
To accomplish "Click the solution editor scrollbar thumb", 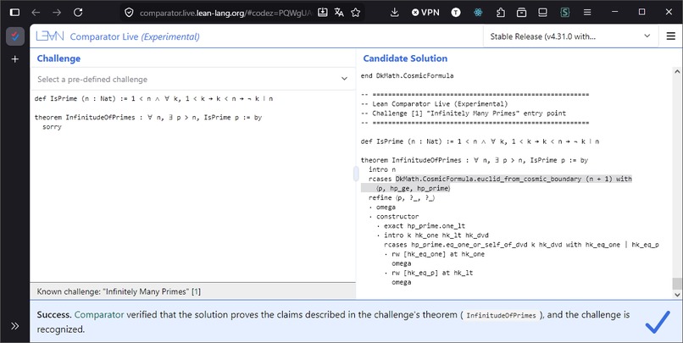I will click(677, 284).
